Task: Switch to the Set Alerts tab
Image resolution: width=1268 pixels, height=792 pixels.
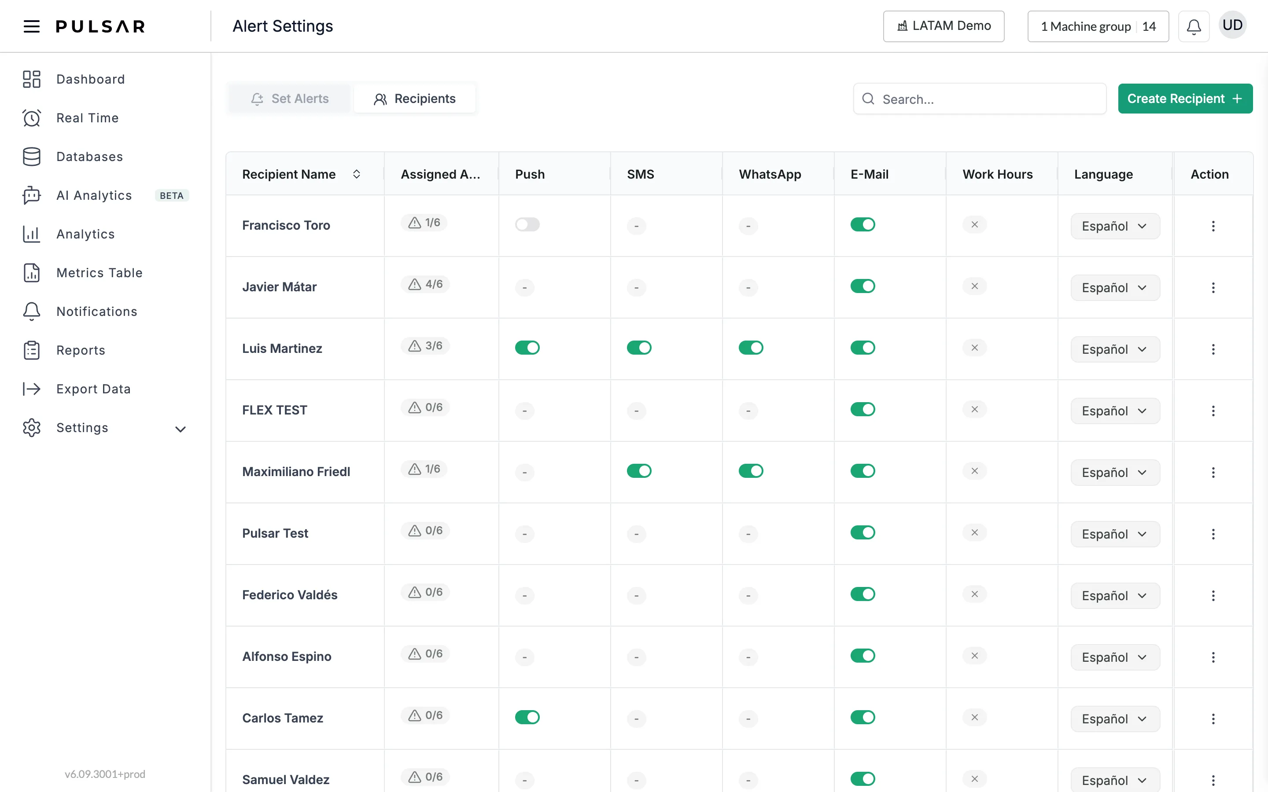Action: click(x=290, y=99)
